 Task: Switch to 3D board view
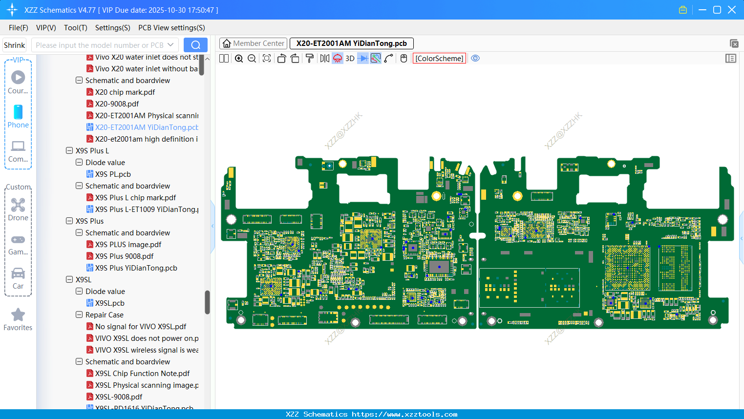click(x=350, y=59)
